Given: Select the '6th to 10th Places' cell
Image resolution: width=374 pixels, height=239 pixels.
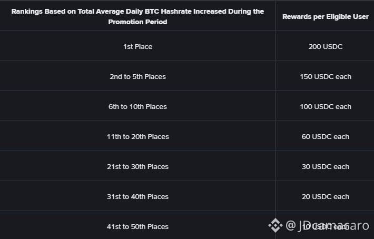Looking at the screenshot, I should click(137, 107).
